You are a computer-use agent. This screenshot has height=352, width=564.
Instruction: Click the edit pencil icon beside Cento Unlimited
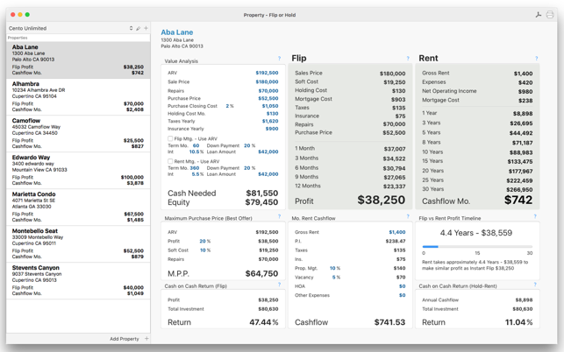pyautogui.click(x=138, y=28)
